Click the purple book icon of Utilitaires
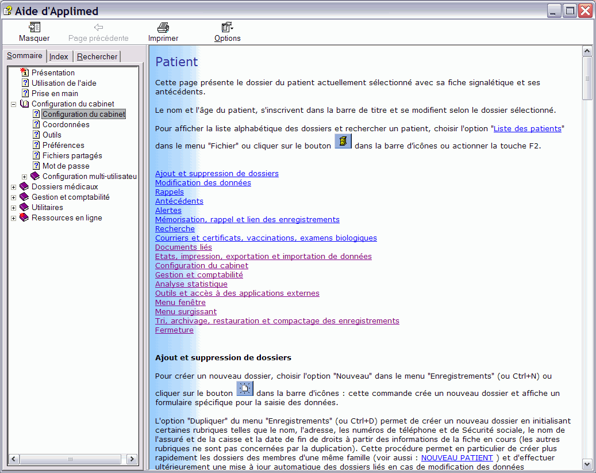The height and width of the screenshot is (473, 596). 24,207
